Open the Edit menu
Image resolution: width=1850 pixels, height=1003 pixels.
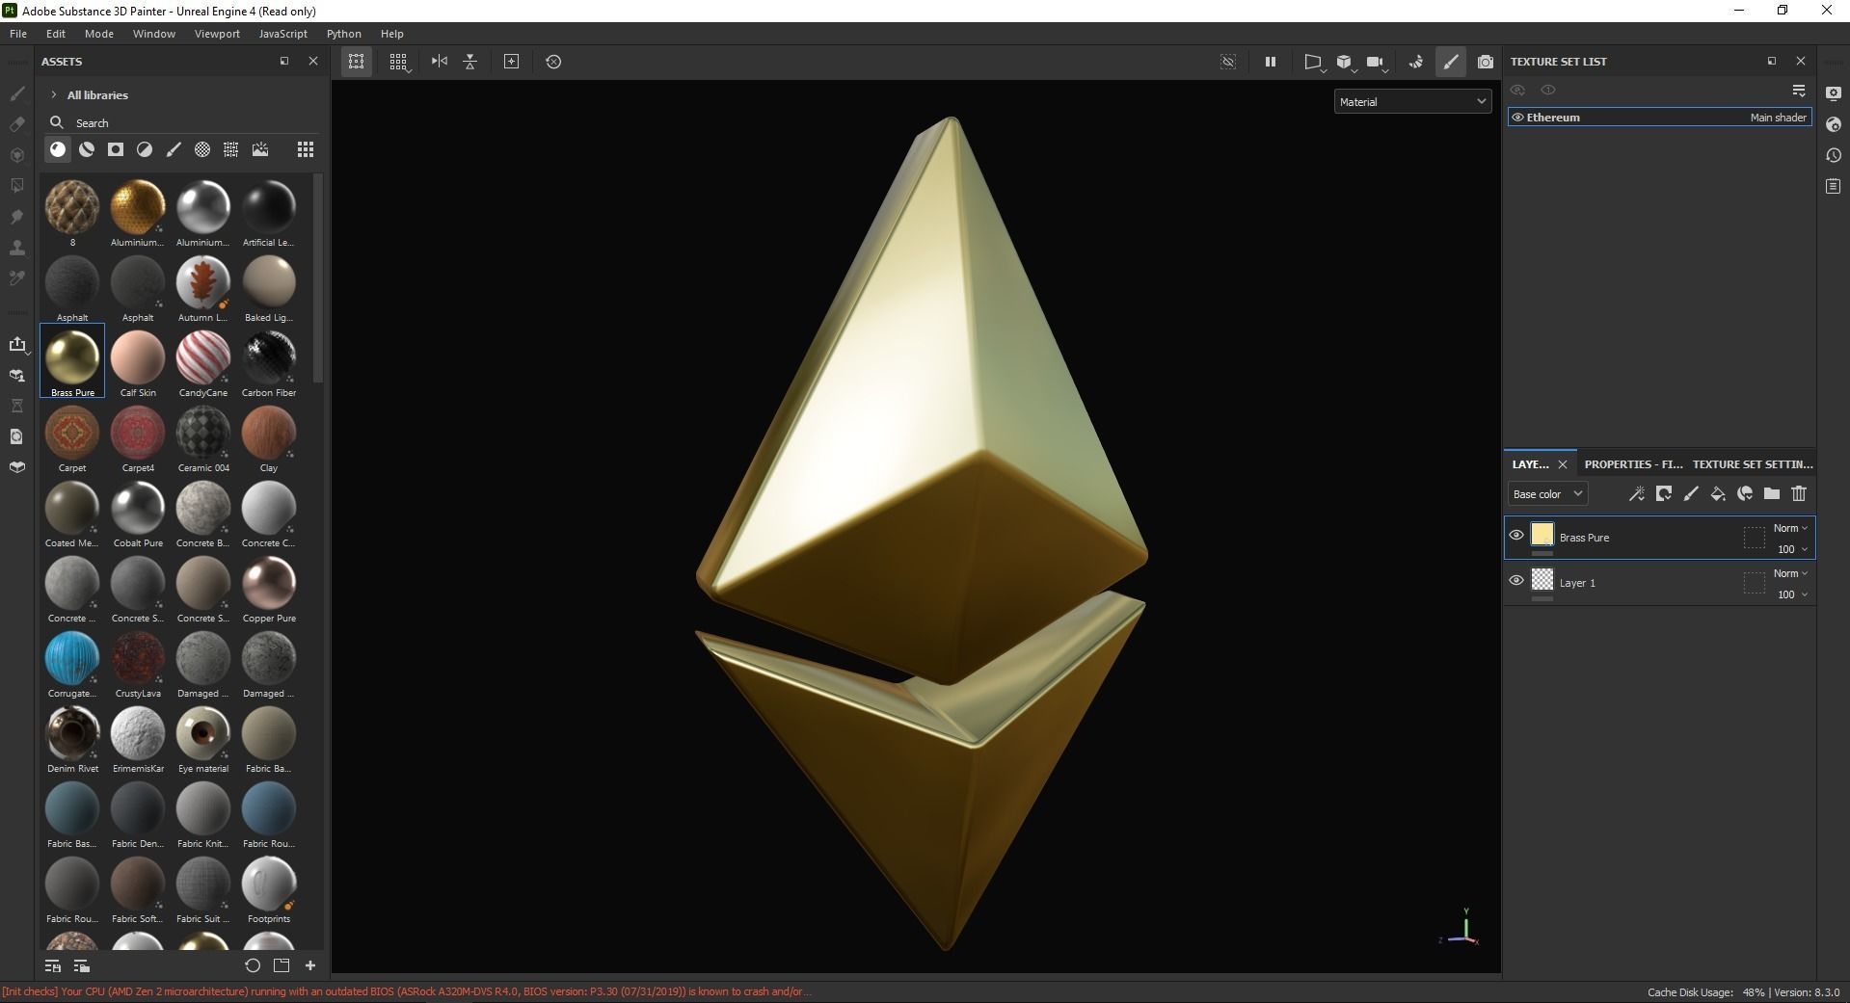click(x=56, y=34)
